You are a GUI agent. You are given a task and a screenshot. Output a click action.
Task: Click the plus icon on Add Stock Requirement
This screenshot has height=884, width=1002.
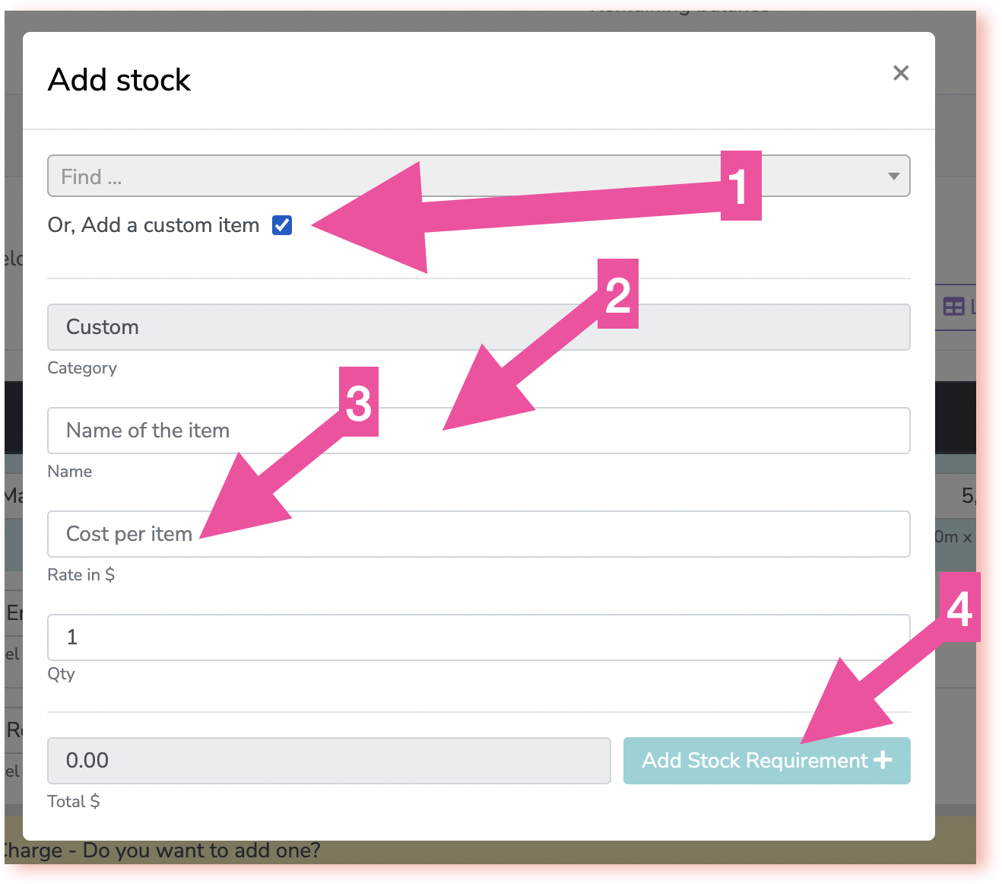[883, 760]
